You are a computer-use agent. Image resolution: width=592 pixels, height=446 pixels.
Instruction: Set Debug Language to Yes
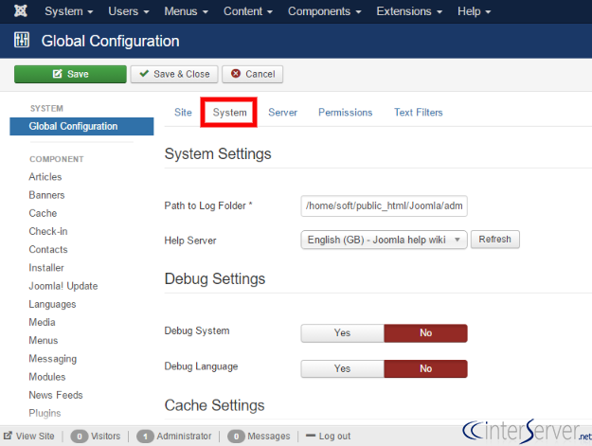pos(343,368)
